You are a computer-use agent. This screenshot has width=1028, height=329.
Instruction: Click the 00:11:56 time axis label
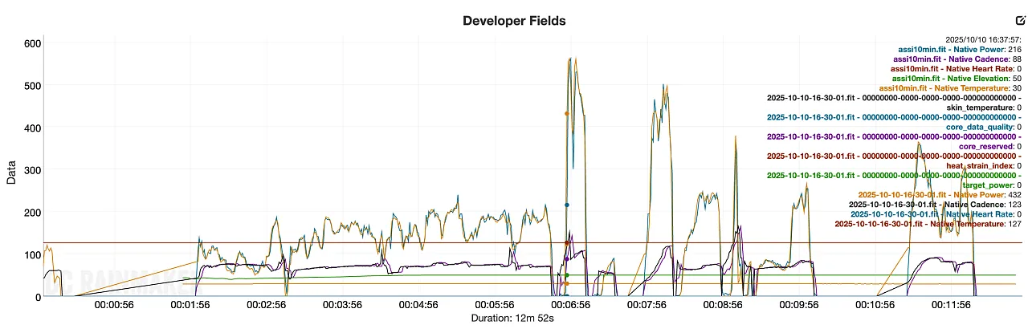(x=949, y=306)
